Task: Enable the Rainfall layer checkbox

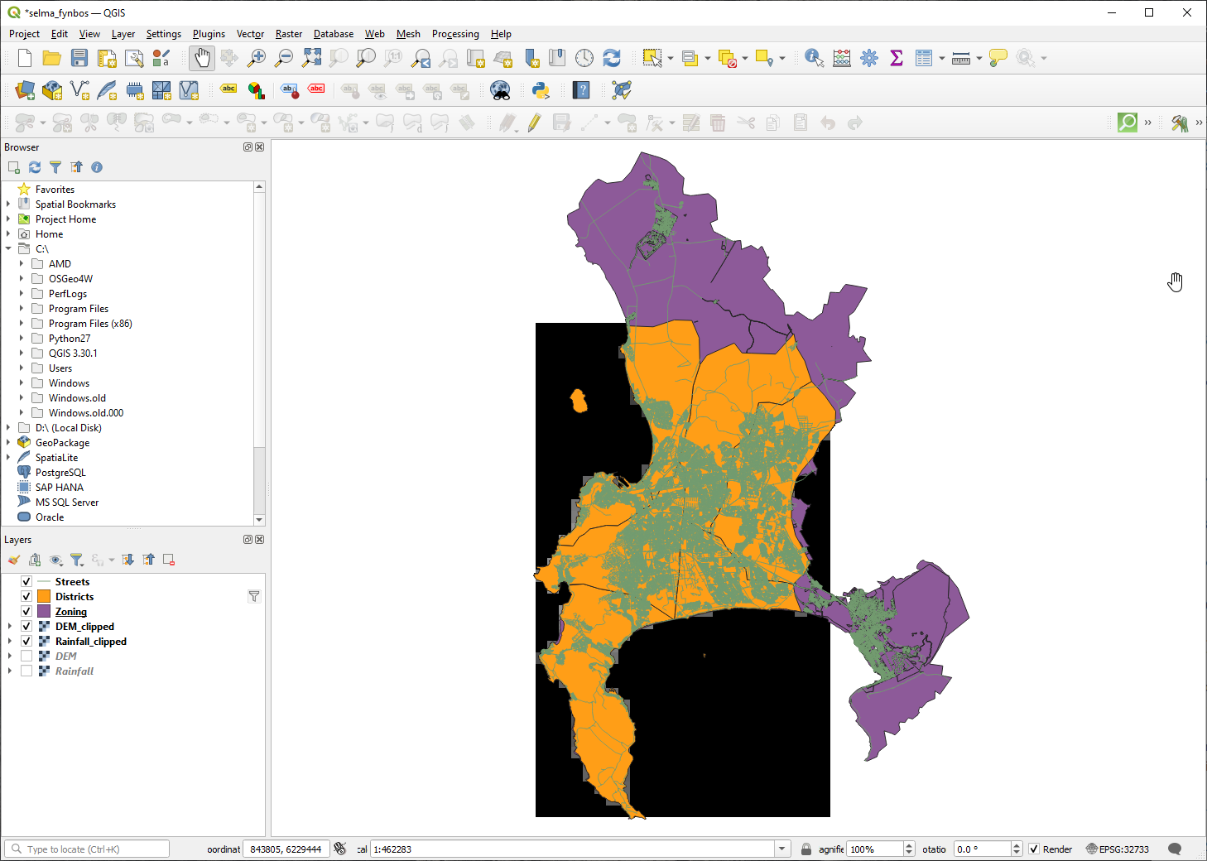Action: tap(26, 671)
